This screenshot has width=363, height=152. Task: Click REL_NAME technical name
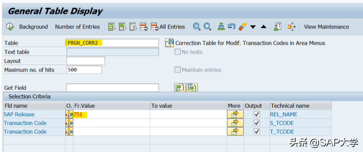[x=284, y=114]
